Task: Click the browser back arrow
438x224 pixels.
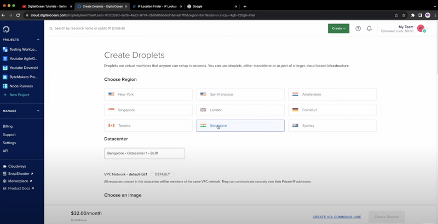Action: [3, 15]
